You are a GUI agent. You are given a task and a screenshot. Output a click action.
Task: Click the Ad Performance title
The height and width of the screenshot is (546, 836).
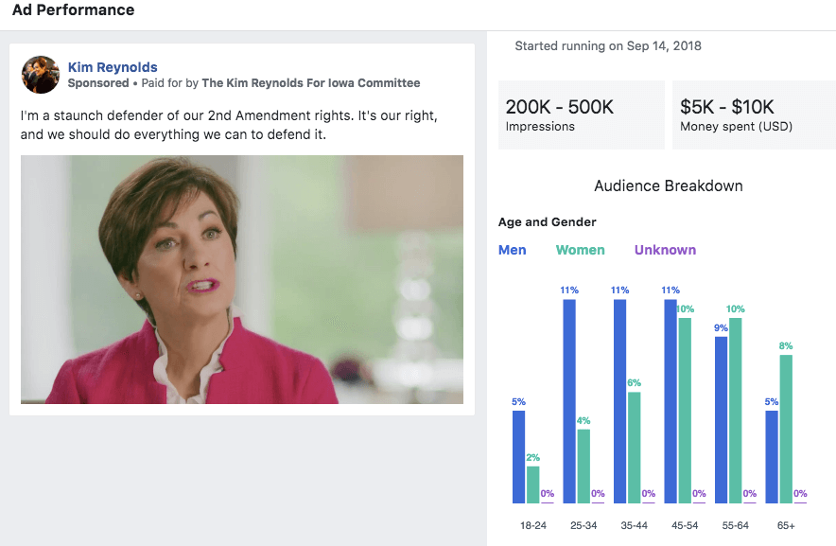(x=73, y=10)
